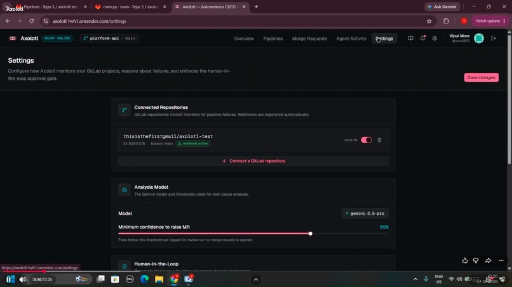The height and width of the screenshot is (287, 512).
Task: Go to the Overview page
Action: pos(244,39)
